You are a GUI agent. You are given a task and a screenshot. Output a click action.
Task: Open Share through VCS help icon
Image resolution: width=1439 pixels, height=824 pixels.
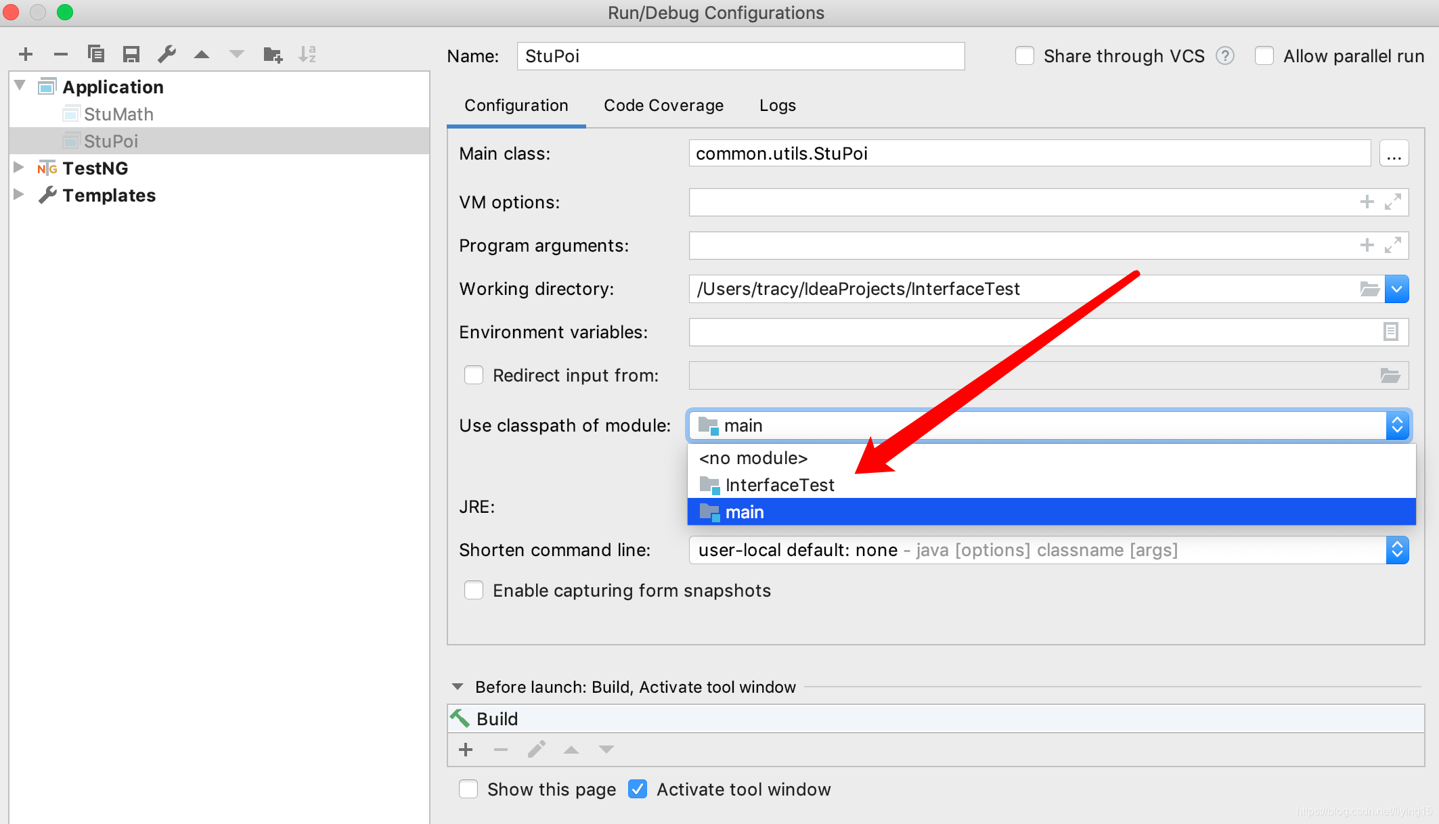coord(1225,56)
